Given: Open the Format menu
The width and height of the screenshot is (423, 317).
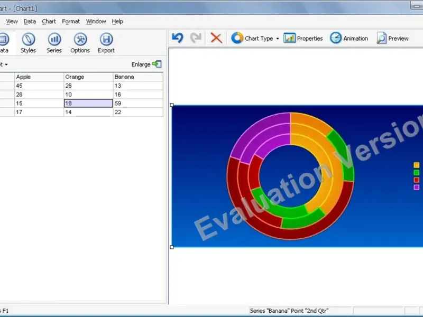Looking at the screenshot, I should point(71,21).
